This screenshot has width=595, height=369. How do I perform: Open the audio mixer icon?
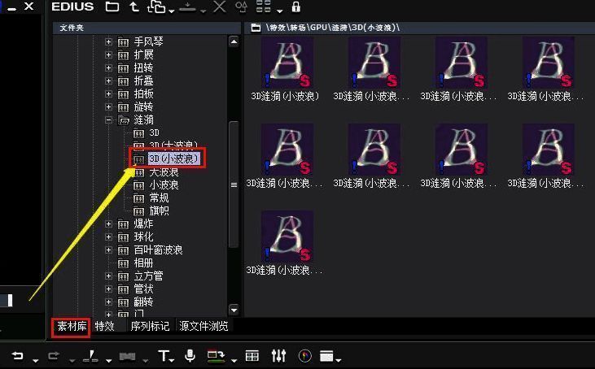pos(278,356)
